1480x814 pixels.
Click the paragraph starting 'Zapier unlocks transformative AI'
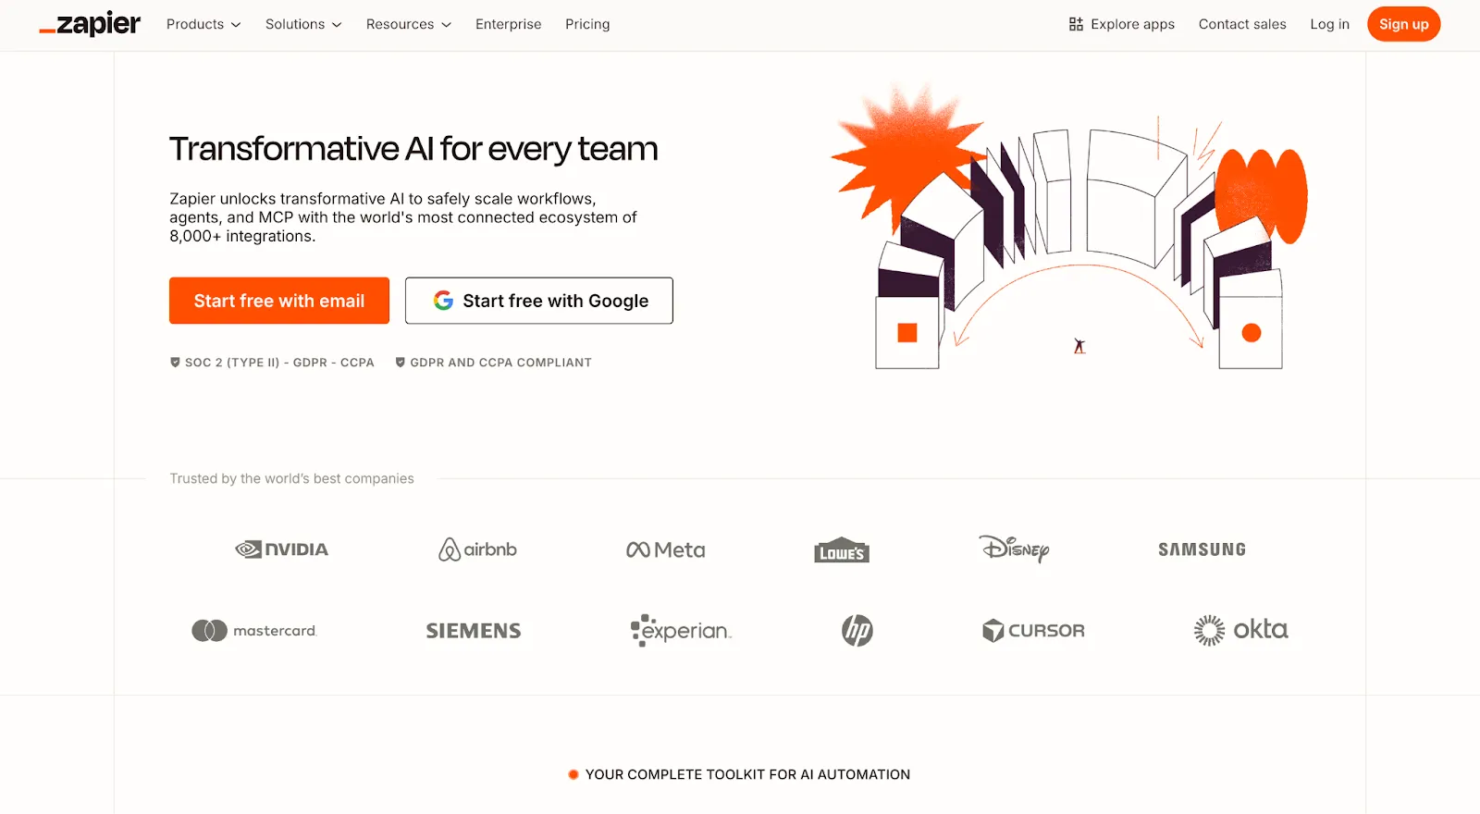click(403, 217)
